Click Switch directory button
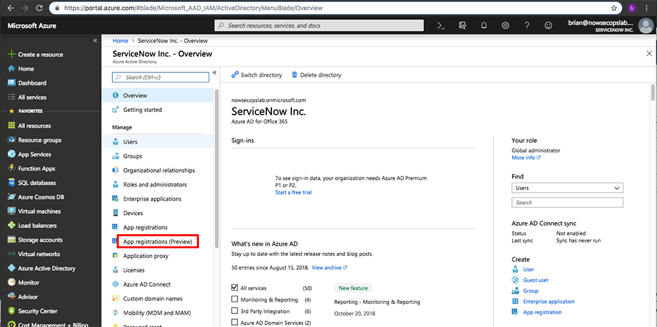 257,76
